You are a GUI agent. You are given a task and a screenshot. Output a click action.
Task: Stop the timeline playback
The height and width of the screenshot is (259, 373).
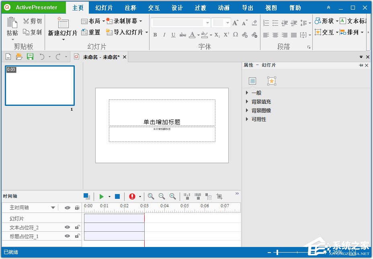point(117,196)
